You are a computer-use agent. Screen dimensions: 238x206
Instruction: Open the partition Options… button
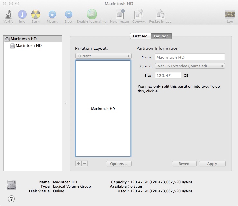tap(119, 164)
